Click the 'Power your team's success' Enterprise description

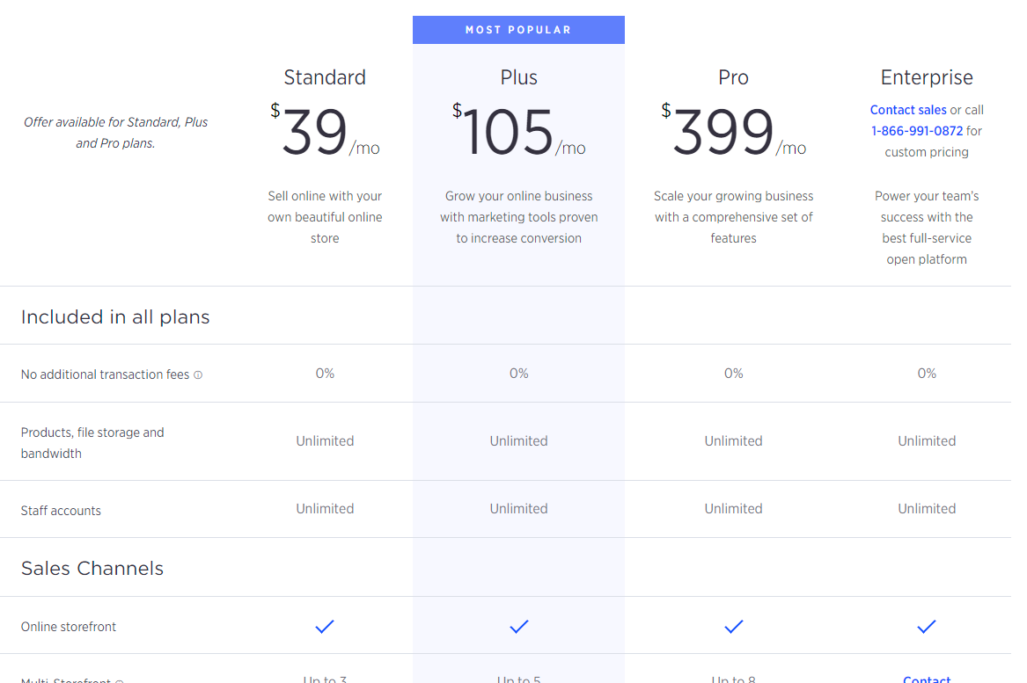click(x=927, y=228)
